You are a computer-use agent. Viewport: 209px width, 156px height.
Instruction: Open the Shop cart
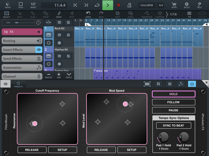click(x=174, y=5)
